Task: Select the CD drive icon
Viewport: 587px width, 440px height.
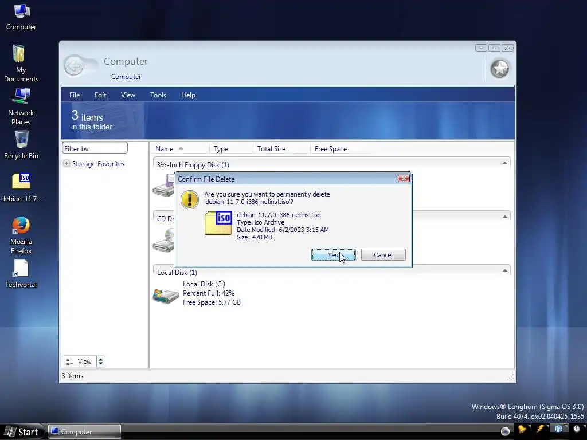Action: [163, 241]
